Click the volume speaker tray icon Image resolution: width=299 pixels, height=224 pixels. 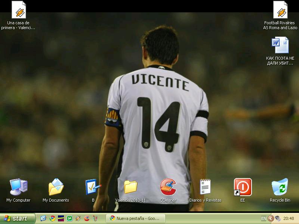click(278, 218)
